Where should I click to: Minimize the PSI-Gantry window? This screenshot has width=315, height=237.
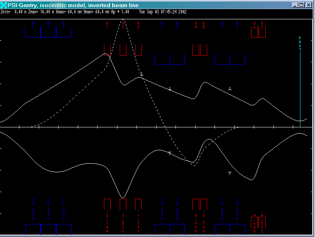coord(295,5)
